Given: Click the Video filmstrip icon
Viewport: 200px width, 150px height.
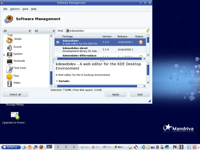Looking at the screenshot, I should [9, 84].
